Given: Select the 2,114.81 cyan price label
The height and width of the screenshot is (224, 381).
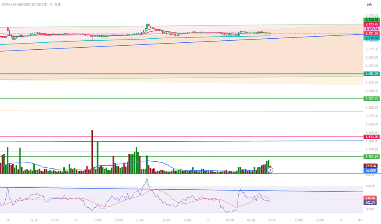Looking at the screenshot, I should pyautogui.click(x=372, y=38).
